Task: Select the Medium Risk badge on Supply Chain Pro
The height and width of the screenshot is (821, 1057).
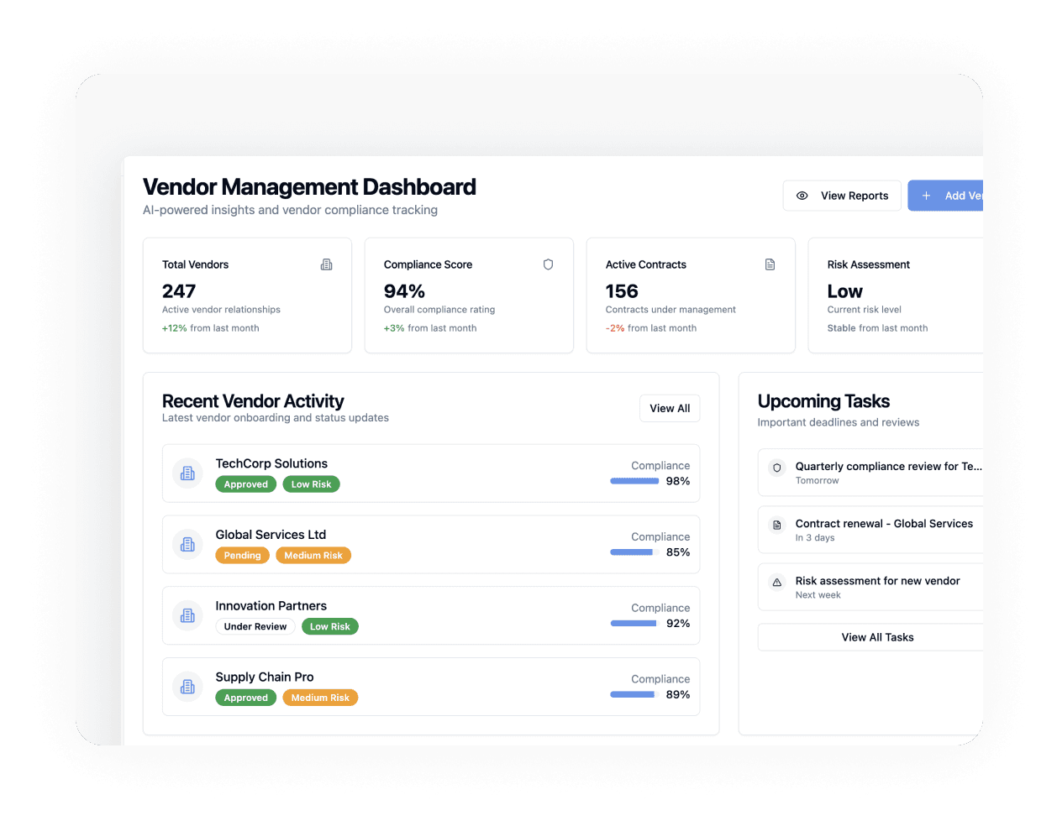Action: (320, 698)
